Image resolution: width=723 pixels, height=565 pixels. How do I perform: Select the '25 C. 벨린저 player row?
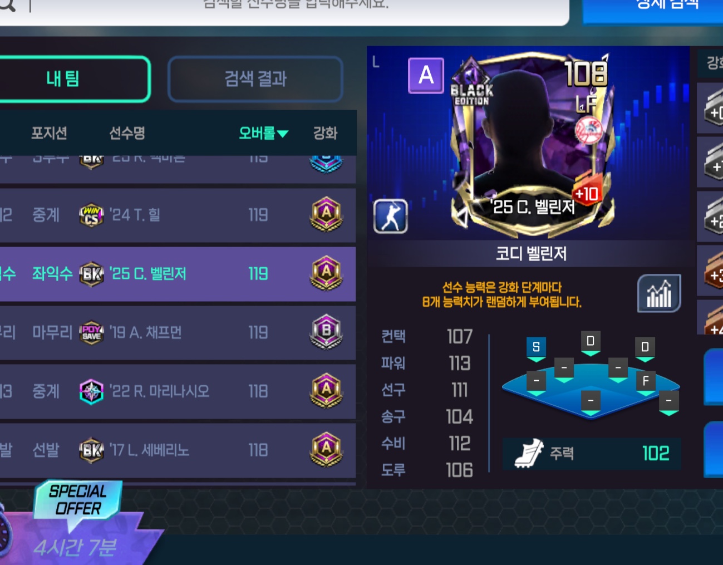(x=178, y=274)
